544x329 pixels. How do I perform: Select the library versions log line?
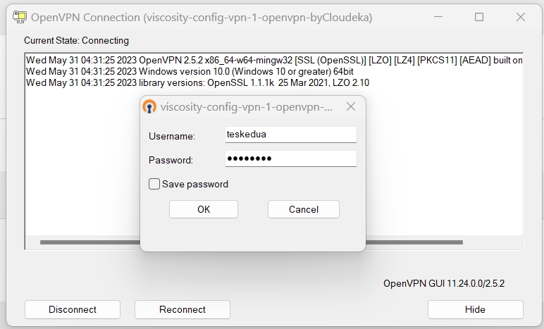[x=197, y=83]
